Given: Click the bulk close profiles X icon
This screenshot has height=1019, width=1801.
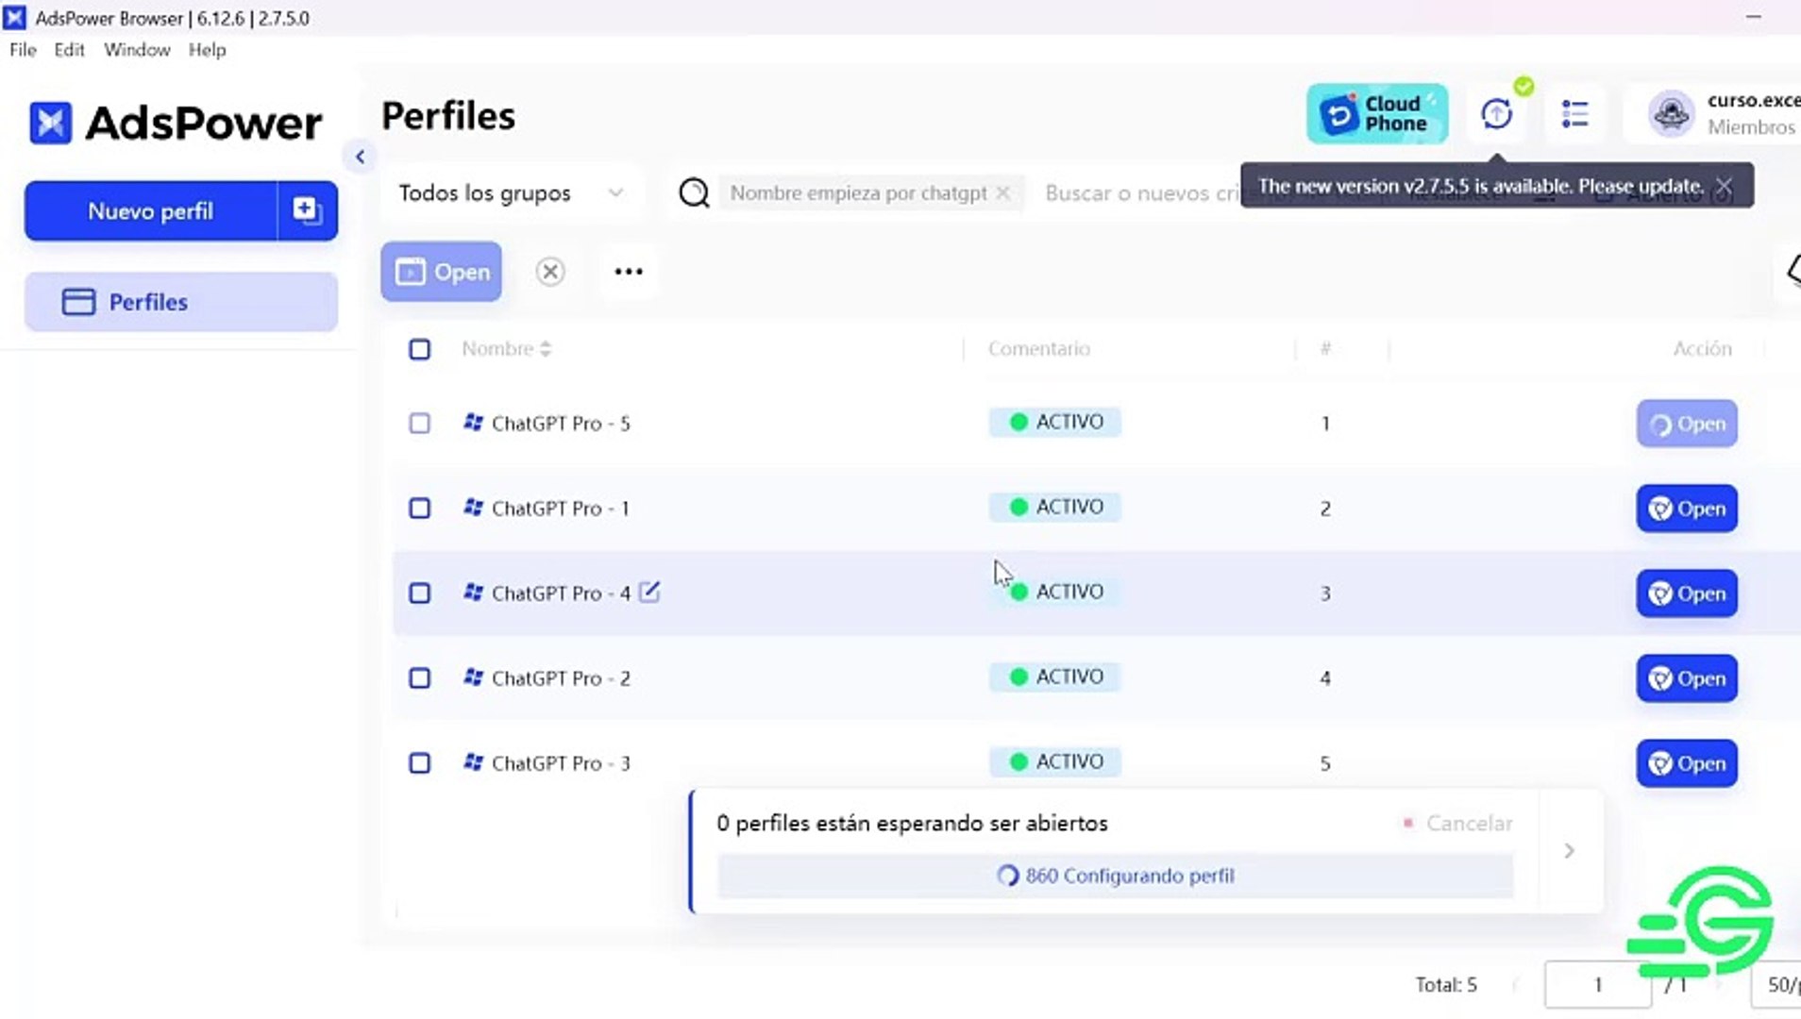Looking at the screenshot, I should (550, 272).
